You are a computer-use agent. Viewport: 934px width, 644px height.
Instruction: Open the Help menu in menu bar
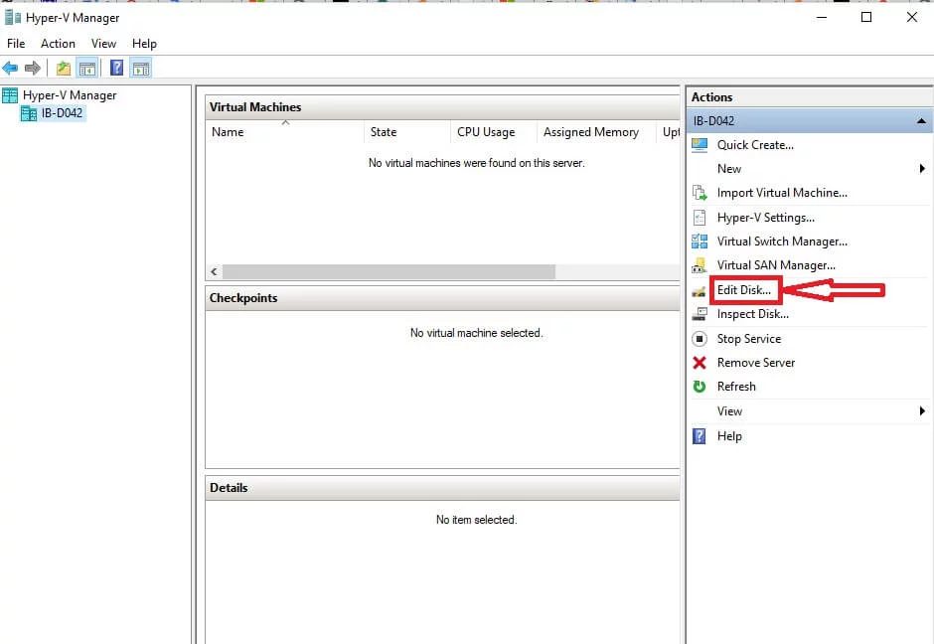144,44
